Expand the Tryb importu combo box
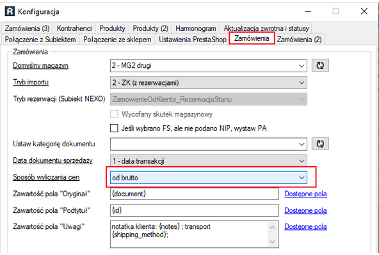 tap(209, 82)
